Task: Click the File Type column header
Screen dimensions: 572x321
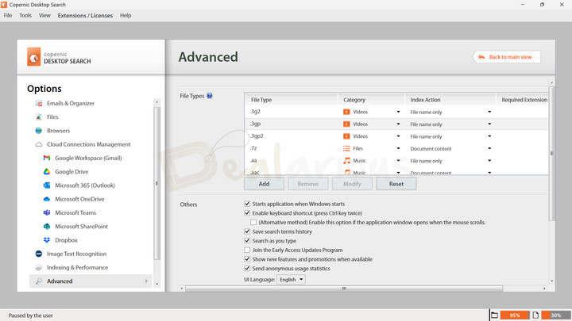Action: [x=291, y=100]
